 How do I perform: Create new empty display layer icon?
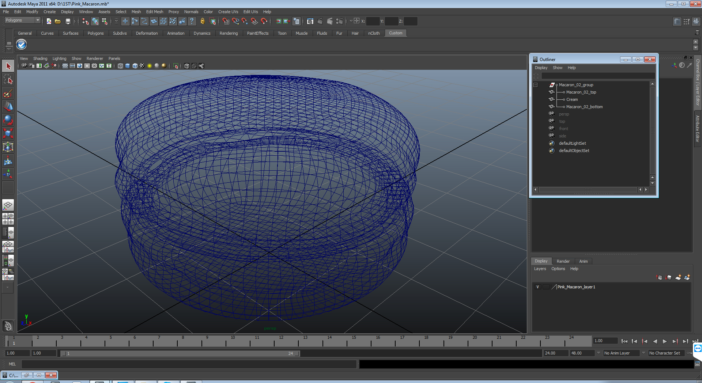pyautogui.click(x=678, y=277)
